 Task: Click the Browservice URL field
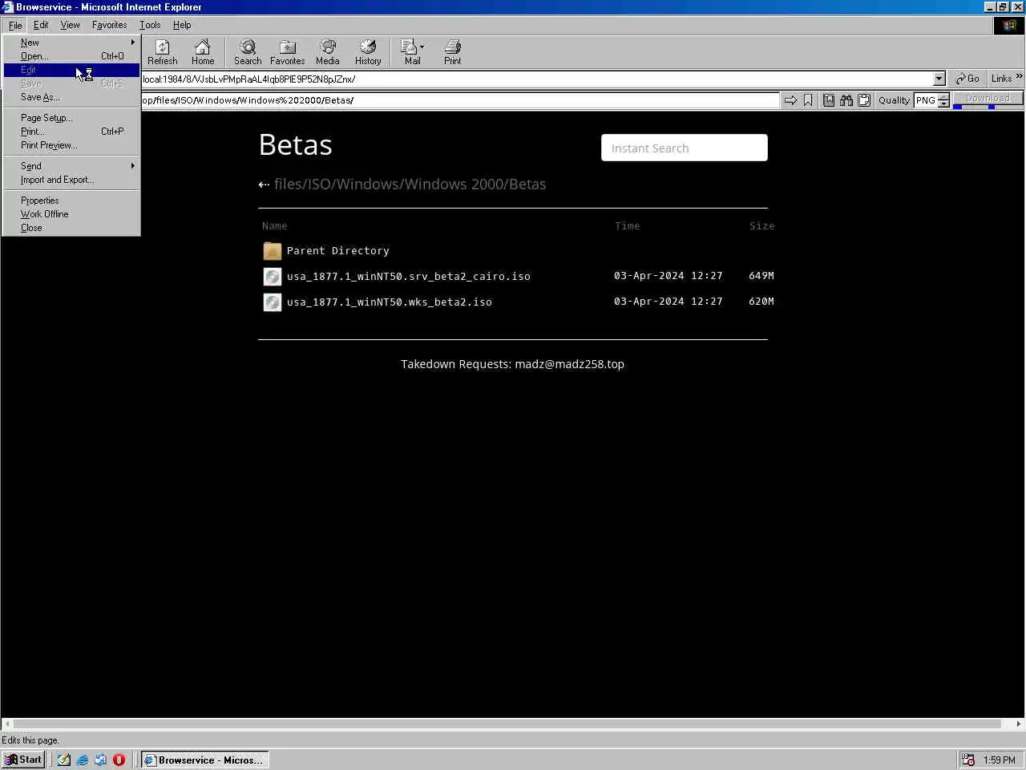(x=460, y=100)
